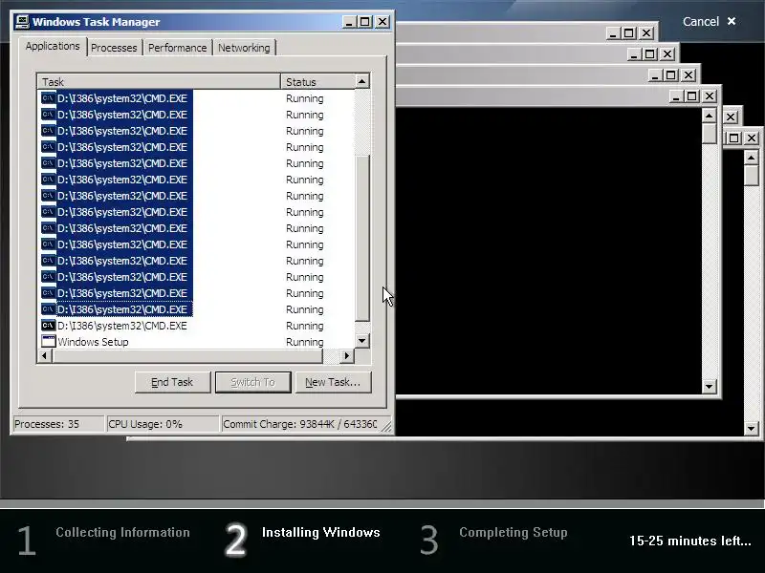Click the task list vertical scrollbar thumb
This screenshot has height=573, width=765.
(x=362, y=238)
